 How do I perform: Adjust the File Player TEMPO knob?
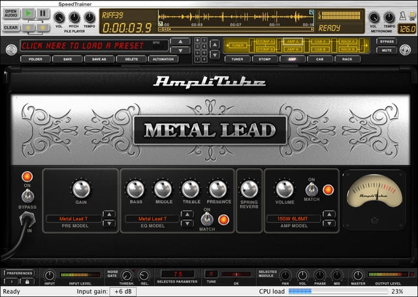(x=89, y=18)
